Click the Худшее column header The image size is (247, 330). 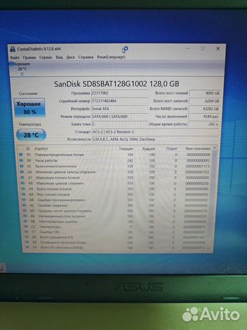[149, 148]
